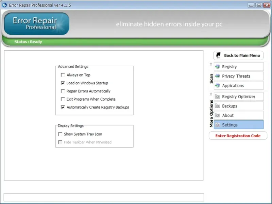Click the gear icon beside Registry Optimizer
272x204 pixels.
[x=217, y=97]
